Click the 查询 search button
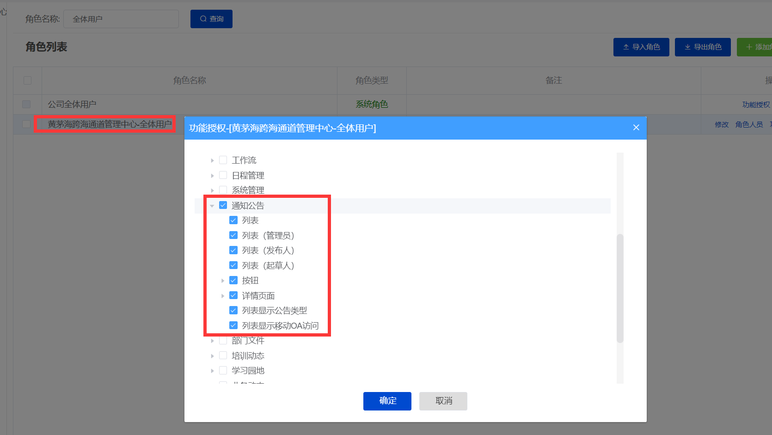The height and width of the screenshot is (435, 772). coord(211,19)
